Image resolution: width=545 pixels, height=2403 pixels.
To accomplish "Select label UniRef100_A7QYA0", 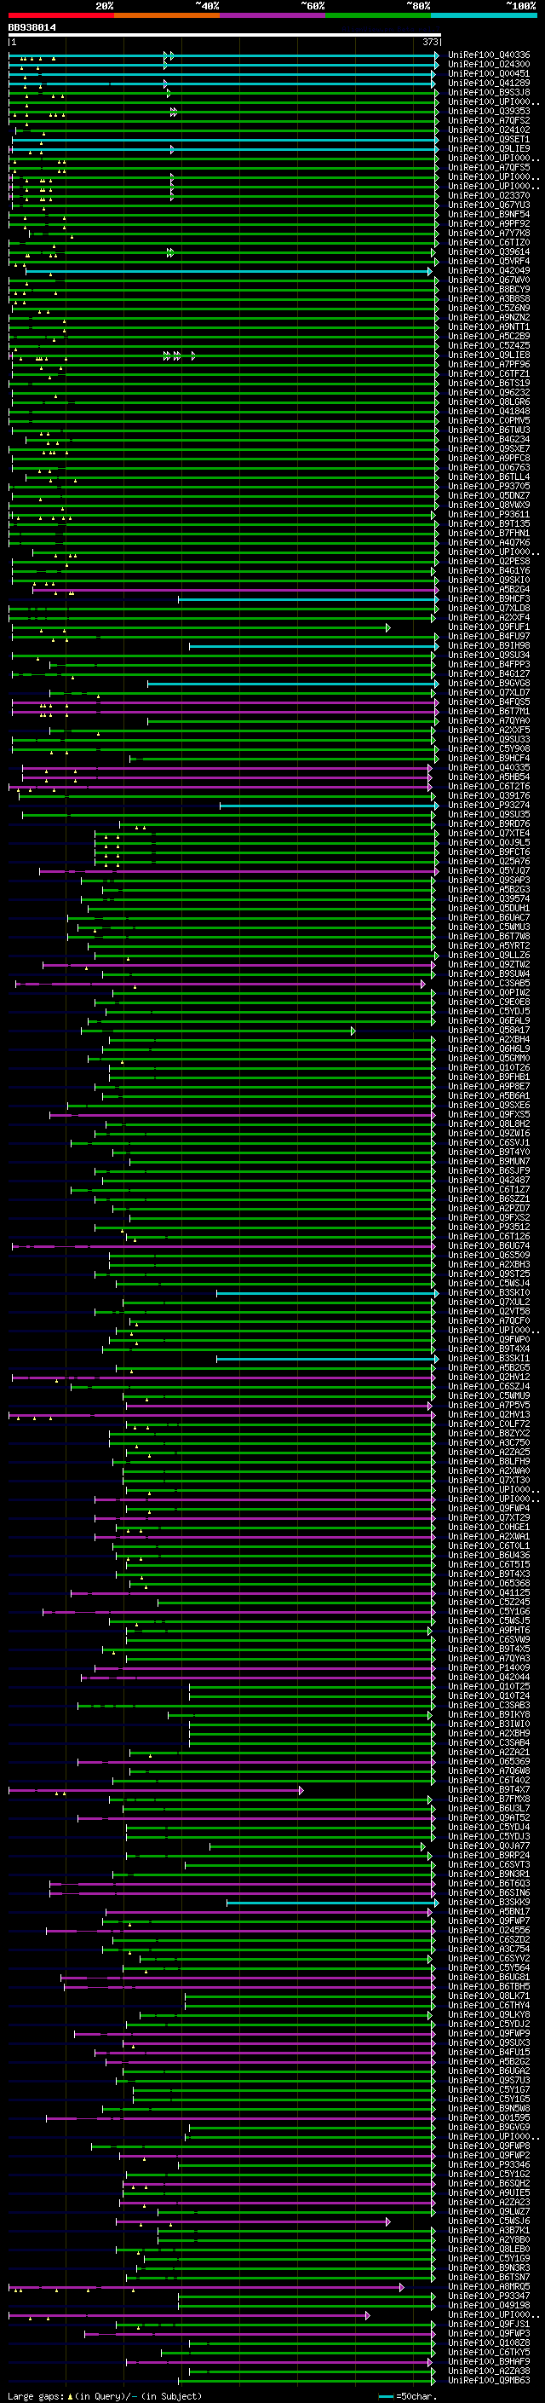I will [489, 720].
